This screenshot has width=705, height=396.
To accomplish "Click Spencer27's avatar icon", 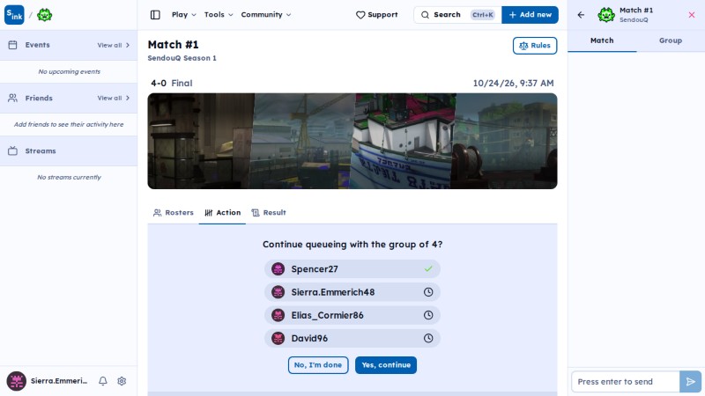I will (x=278, y=269).
